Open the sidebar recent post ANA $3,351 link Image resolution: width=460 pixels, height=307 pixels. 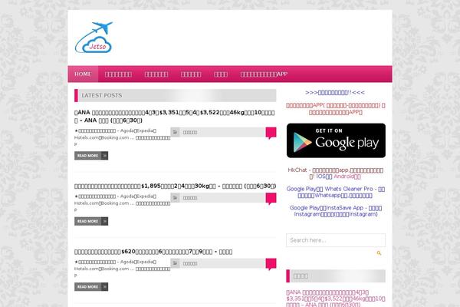(336, 299)
